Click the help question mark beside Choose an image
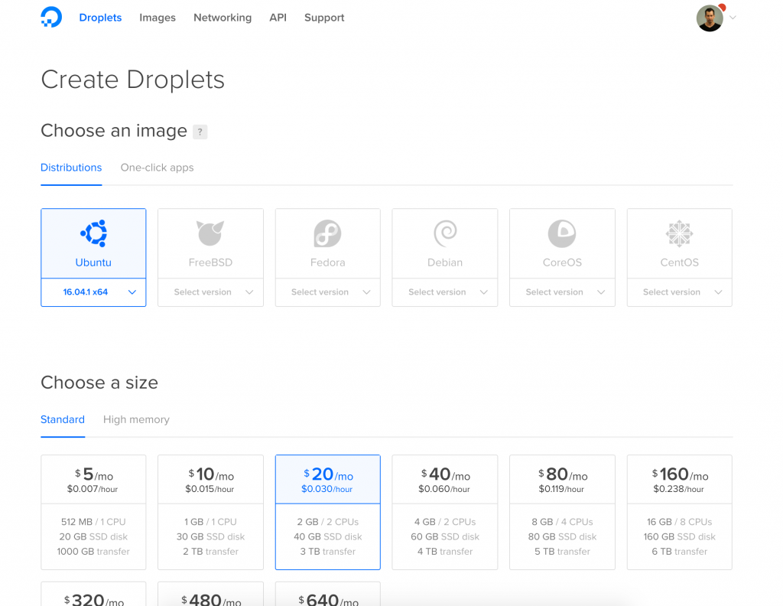 200,132
